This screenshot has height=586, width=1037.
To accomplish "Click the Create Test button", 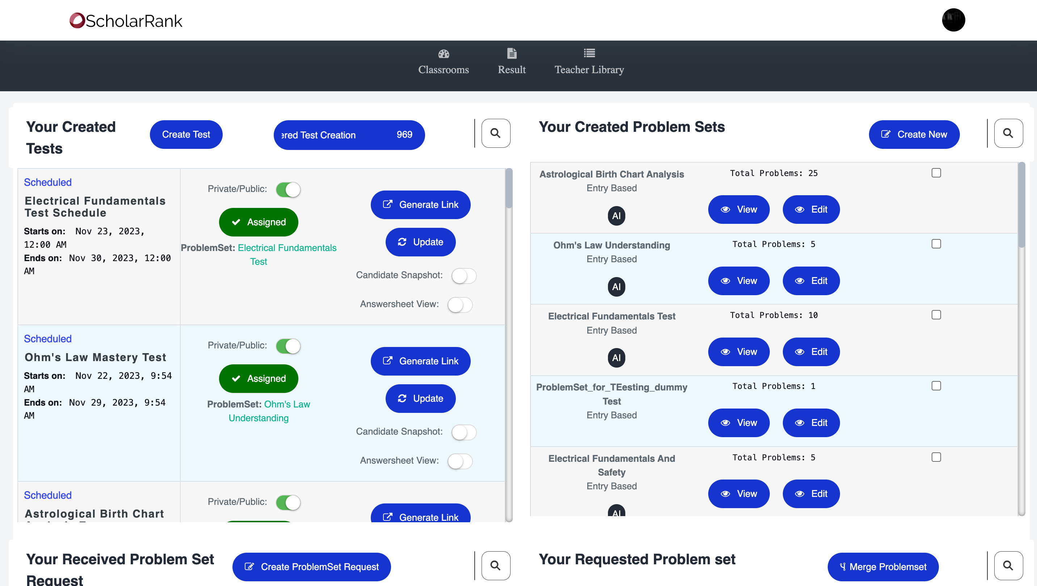I will click(186, 134).
